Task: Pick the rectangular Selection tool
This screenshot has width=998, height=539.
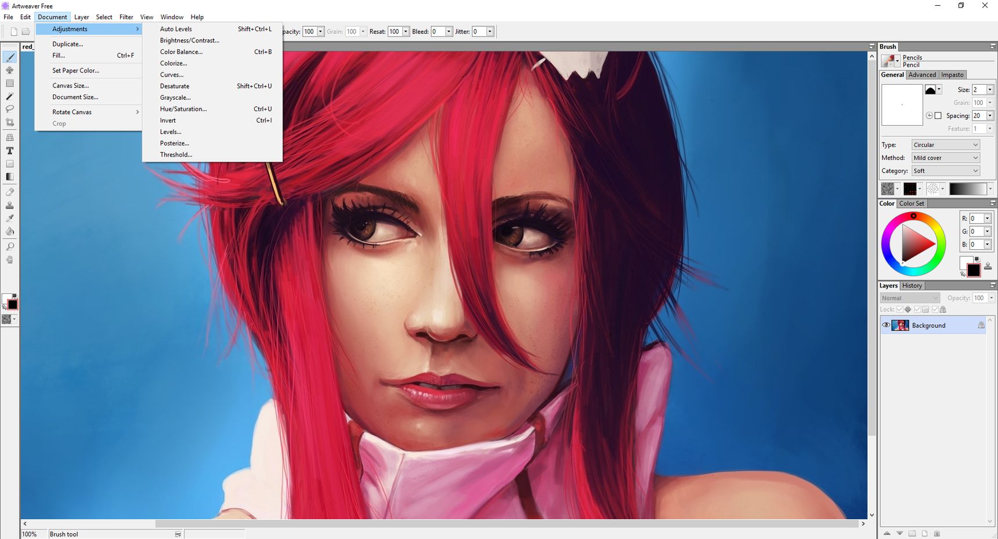Action: [x=10, y=83]
